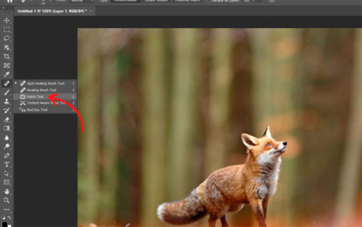
Task: Open the Mode dropdown showing Normal
Action: [x=82, y=1]
